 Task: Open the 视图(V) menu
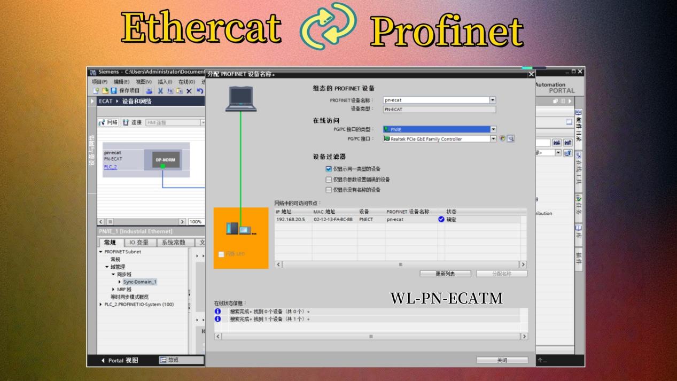(144, 82)
